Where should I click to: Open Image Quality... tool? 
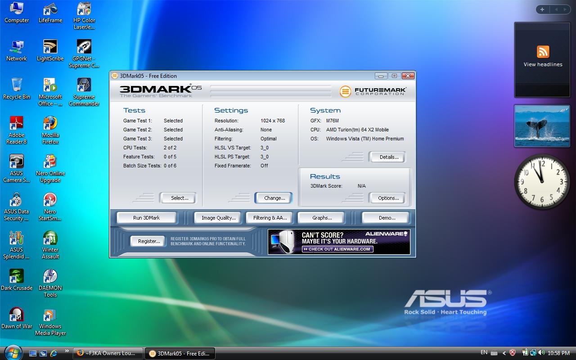[218, 218]
